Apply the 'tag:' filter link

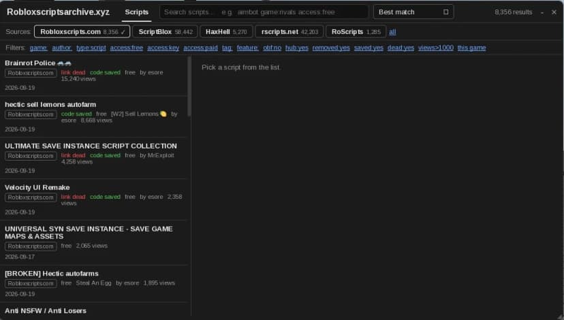click(x=227, y=48)
